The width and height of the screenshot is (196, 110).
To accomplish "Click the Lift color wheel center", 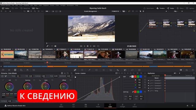I will [x=9, y=86].
